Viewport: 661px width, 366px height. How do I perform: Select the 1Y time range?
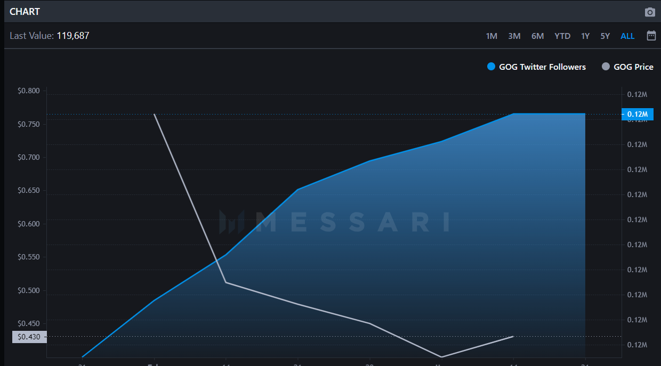click(585, 36)
